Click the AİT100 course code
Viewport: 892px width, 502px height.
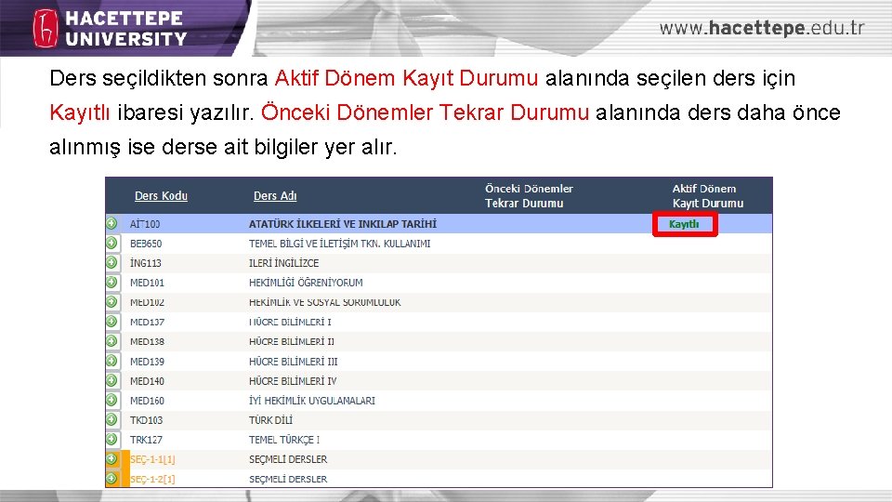pos(145,224)
